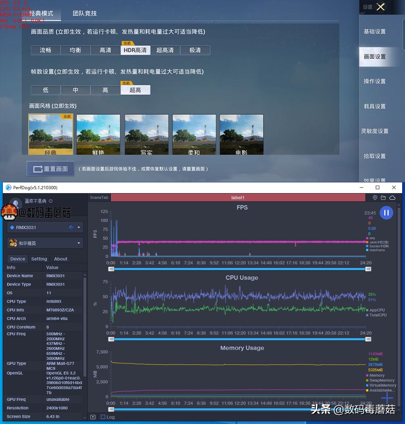Open the 灵敏度设置 settings menu item

[x=374, y=131]
